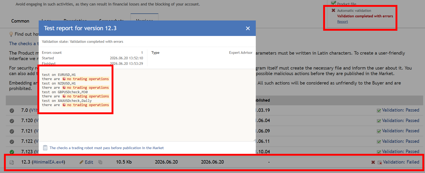Click the red X Automatic validation icon
This screenshot has width=425, height=173.
(x=333, y=11)
